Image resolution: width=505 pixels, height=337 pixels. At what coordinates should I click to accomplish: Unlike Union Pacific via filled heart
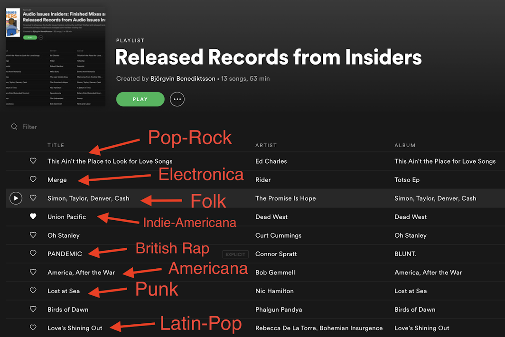coord(33,216)
